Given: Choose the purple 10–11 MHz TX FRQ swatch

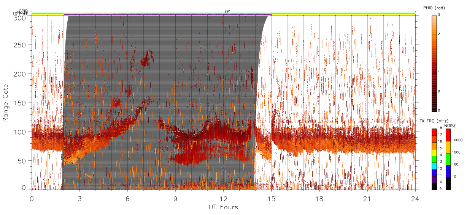Looking at the screenshot, I should pyautogui.click(x=434, y=180).
